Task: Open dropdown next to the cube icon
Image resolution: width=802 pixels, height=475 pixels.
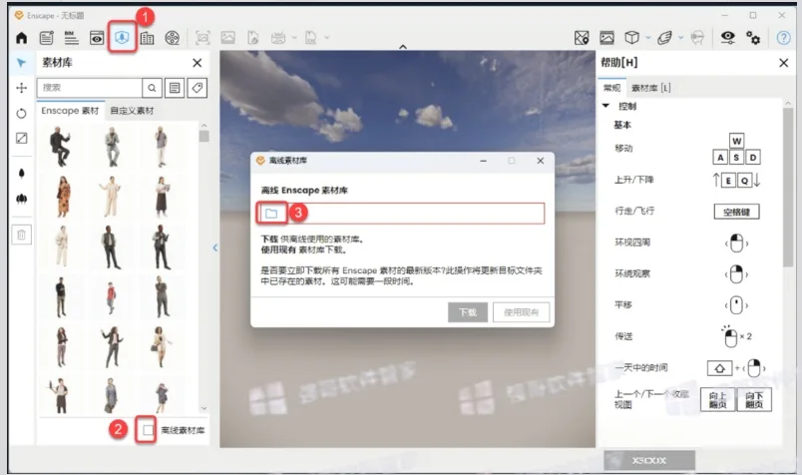Action: (648, 37)
